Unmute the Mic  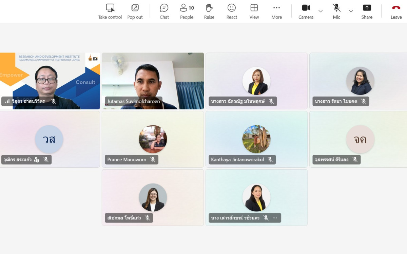tap(336, 8)
